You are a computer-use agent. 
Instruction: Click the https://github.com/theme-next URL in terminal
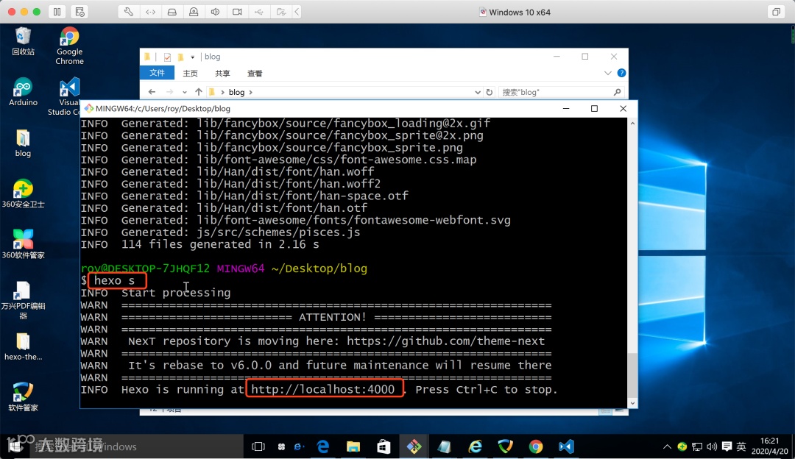click(445, 341)
